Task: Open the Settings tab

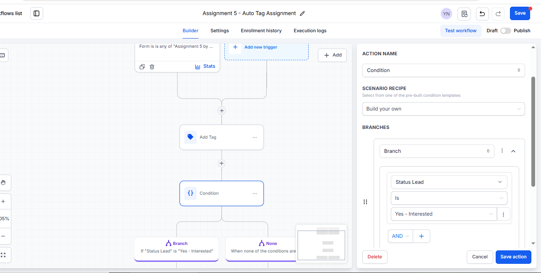Action: [x=220, y=31]
